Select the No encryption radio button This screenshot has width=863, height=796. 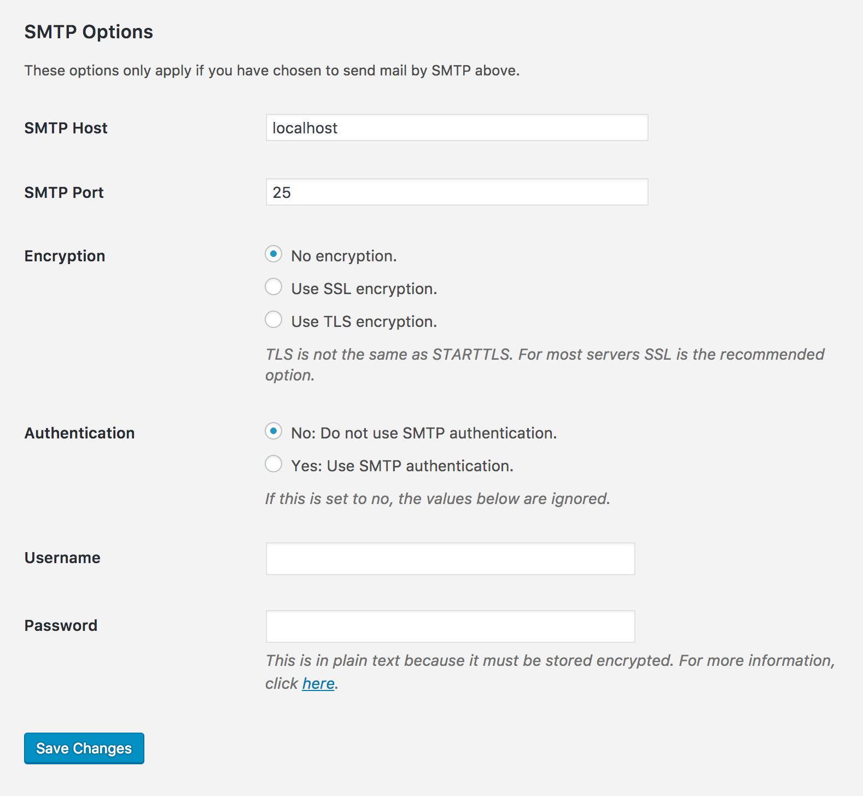[x=273, y=254]
